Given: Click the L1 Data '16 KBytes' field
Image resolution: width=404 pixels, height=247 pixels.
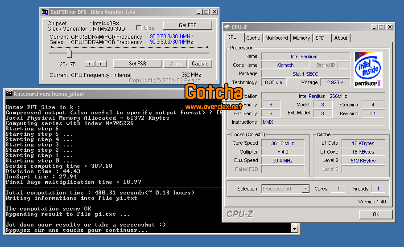Looking at the screenshot, I should [x=363, y=143].
